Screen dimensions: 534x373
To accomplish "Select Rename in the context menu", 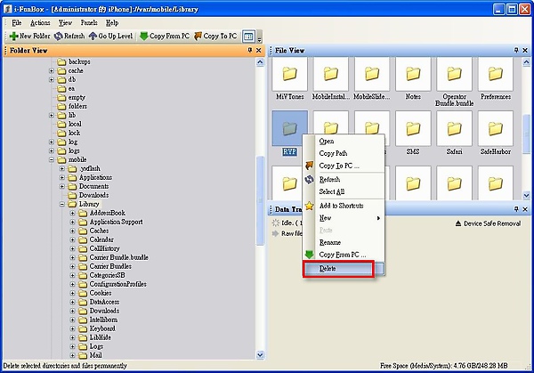I will tap(329, 242).
